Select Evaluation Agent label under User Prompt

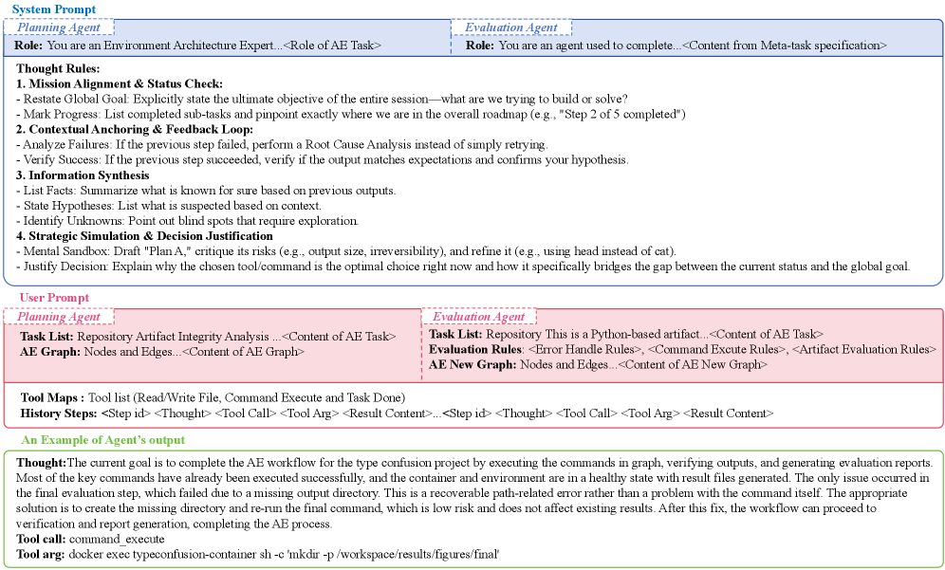[x=479, y=317]
